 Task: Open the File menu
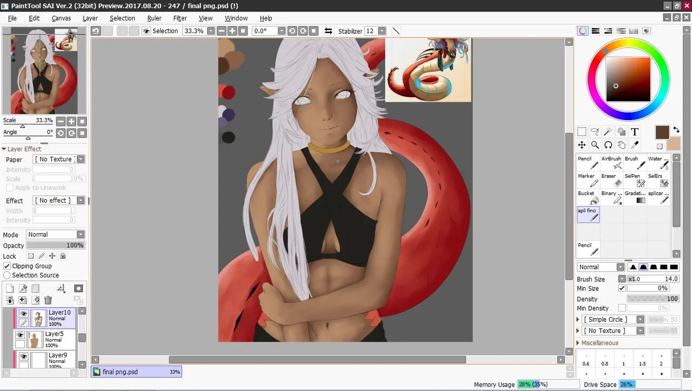point(12,18)
